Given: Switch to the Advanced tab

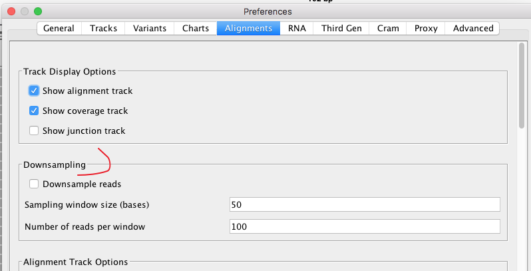Looking at the screenshot, I should pyautogui.click(x=472, y=28).
